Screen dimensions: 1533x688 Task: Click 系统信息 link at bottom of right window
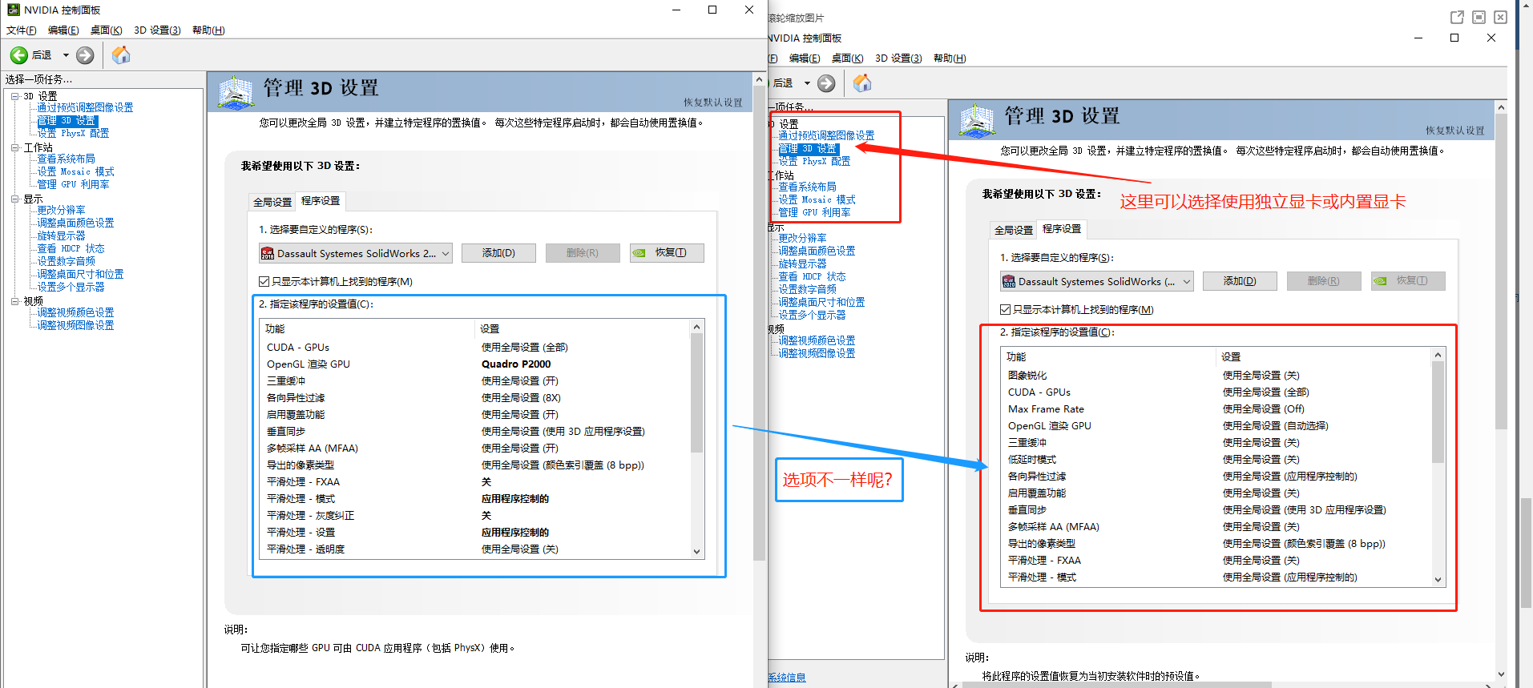[x=787, y=678]
